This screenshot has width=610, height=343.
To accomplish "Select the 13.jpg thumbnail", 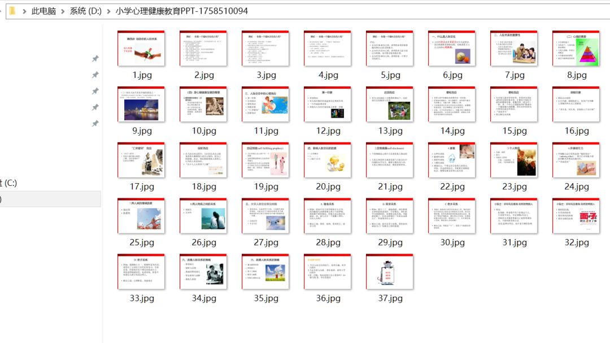I will [x=390, y=104].
